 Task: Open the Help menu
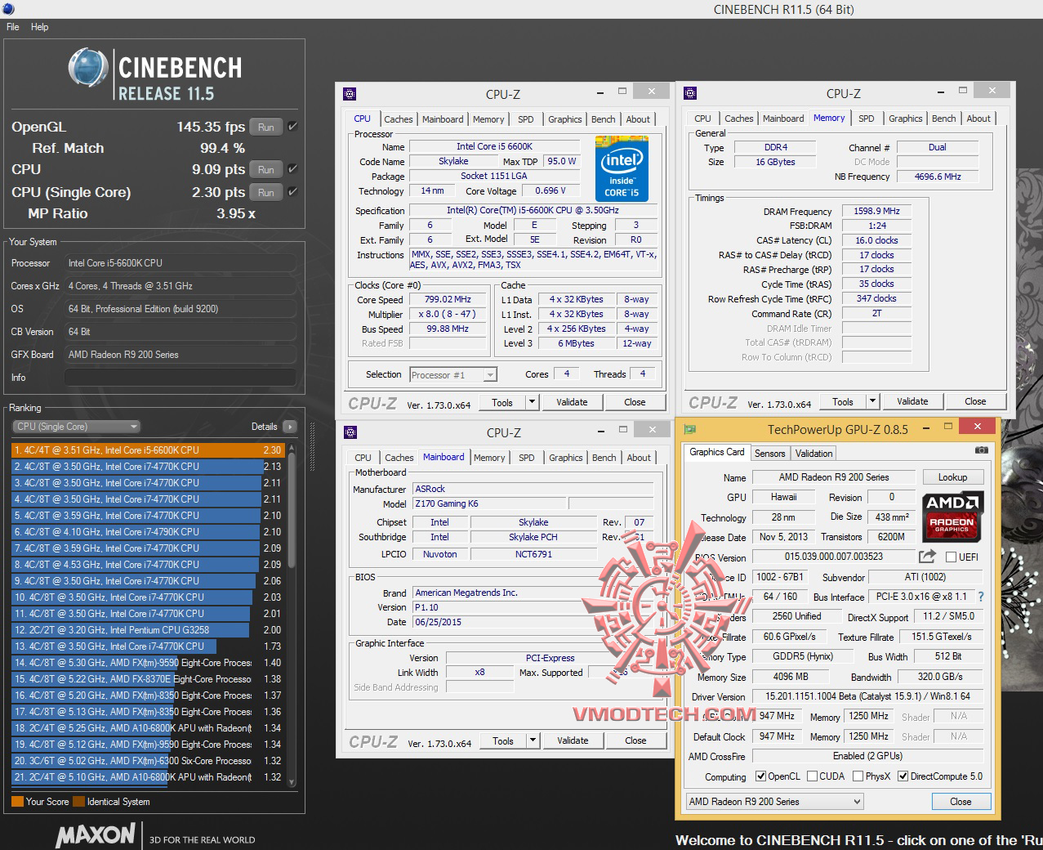click(40, 27)
